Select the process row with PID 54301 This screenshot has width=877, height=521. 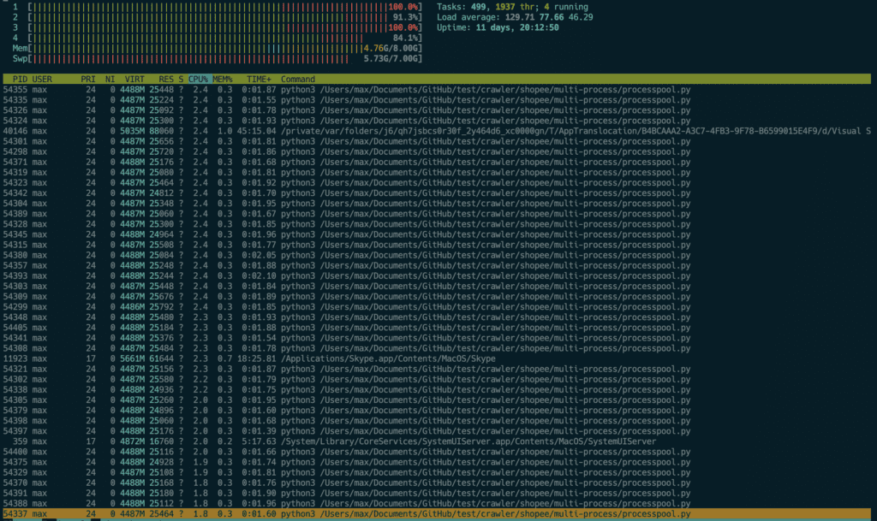(x=437, y=141)
